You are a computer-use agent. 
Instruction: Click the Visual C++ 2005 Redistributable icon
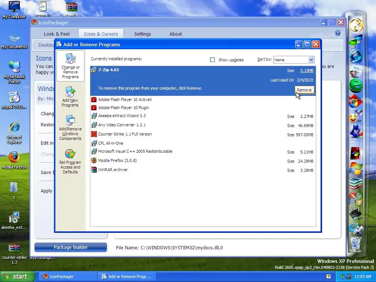click(x=94, y=151)
